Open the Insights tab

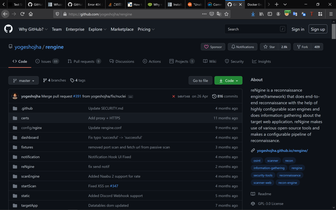pos(262,61)
